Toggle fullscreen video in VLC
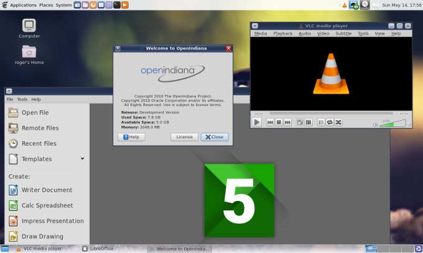This screenshot has width=423, height=253. (300, 123)
